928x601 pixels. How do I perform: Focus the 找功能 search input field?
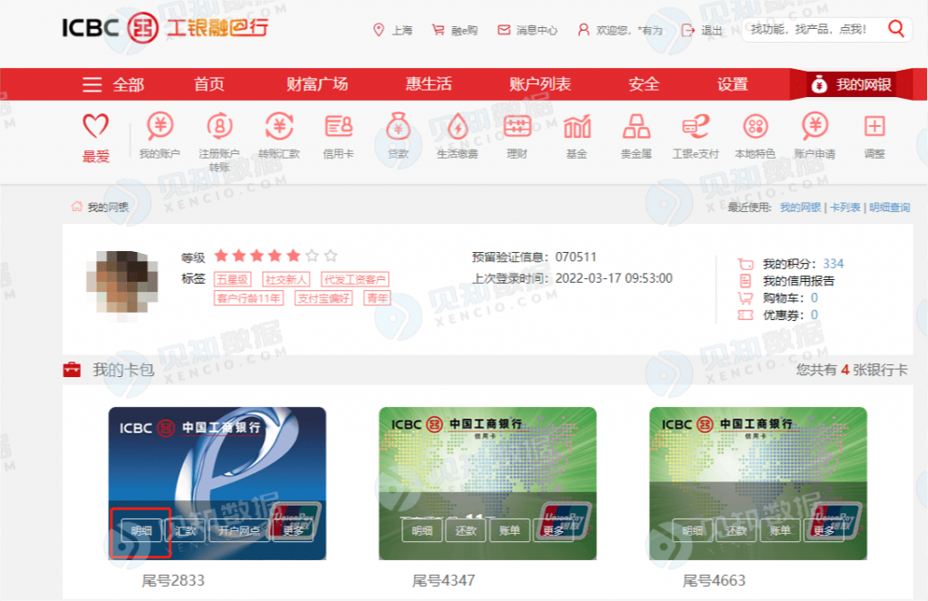point(814,29)
